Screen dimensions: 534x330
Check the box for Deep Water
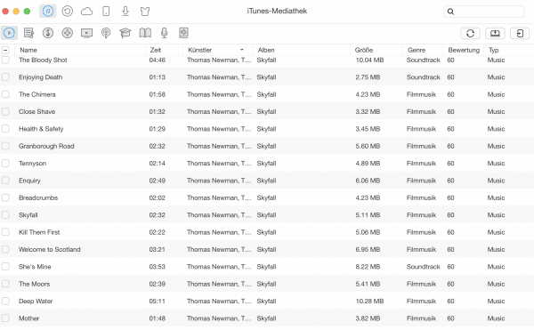pos(5,301)
